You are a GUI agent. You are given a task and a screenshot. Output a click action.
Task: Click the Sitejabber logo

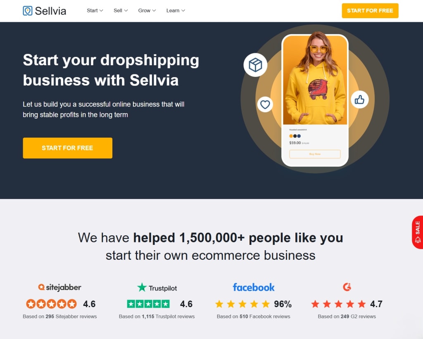[59, 287]
